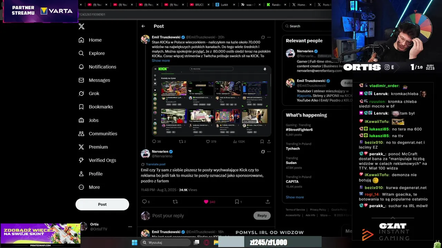442x248 pixels.
Task: Open Opera browser from the taskbar
Action: [206, 242]
